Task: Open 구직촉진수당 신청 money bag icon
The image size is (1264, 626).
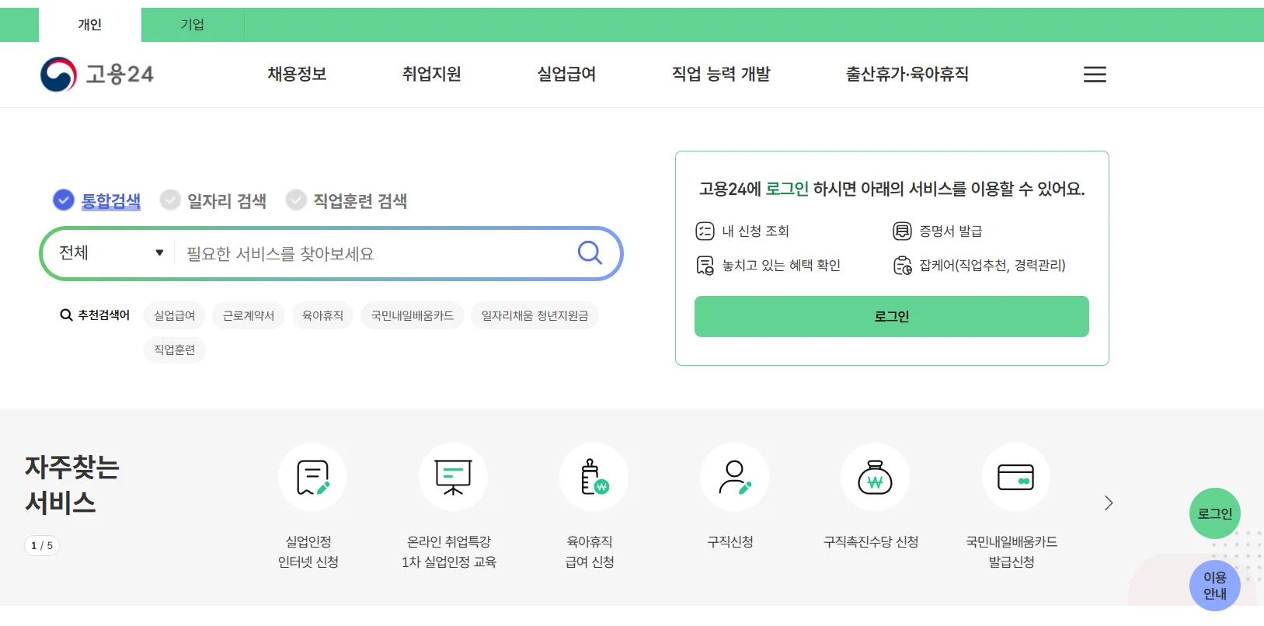Action: (875, 478)
